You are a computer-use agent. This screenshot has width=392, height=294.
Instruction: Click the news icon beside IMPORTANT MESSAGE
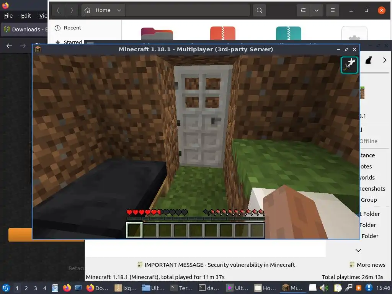140,265
